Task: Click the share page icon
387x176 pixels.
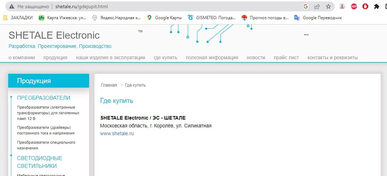Action: point(317,6)
